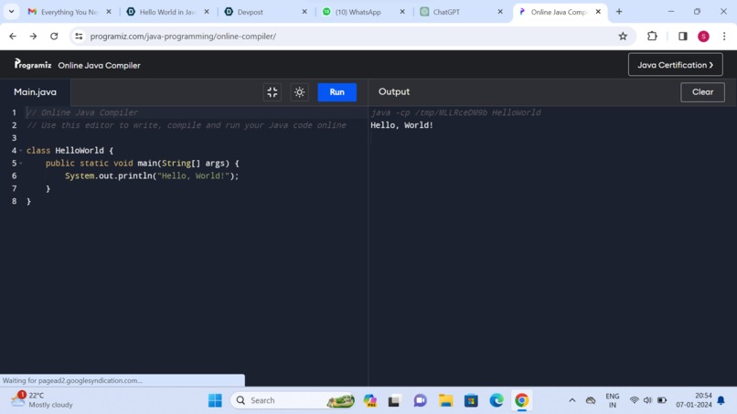Open the Chat app from the taskbar
The height and width of the screenshot is (414, 737).
(x=420, y=400)
